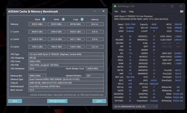Click tREFI value 65535
Image resolution: width=187 pixels, height=113 pixels.
[154, 81]
